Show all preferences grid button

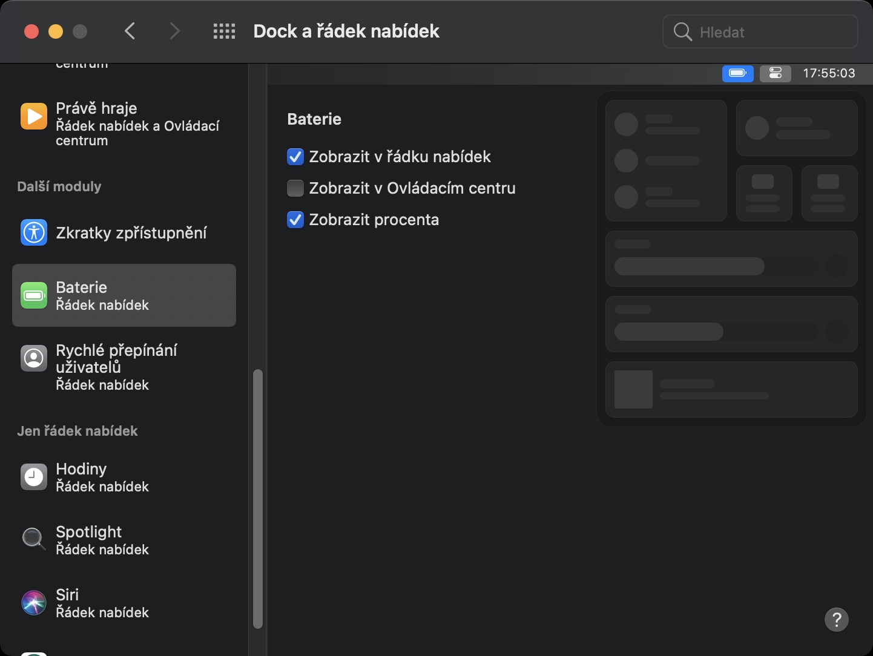pos(224,31)
